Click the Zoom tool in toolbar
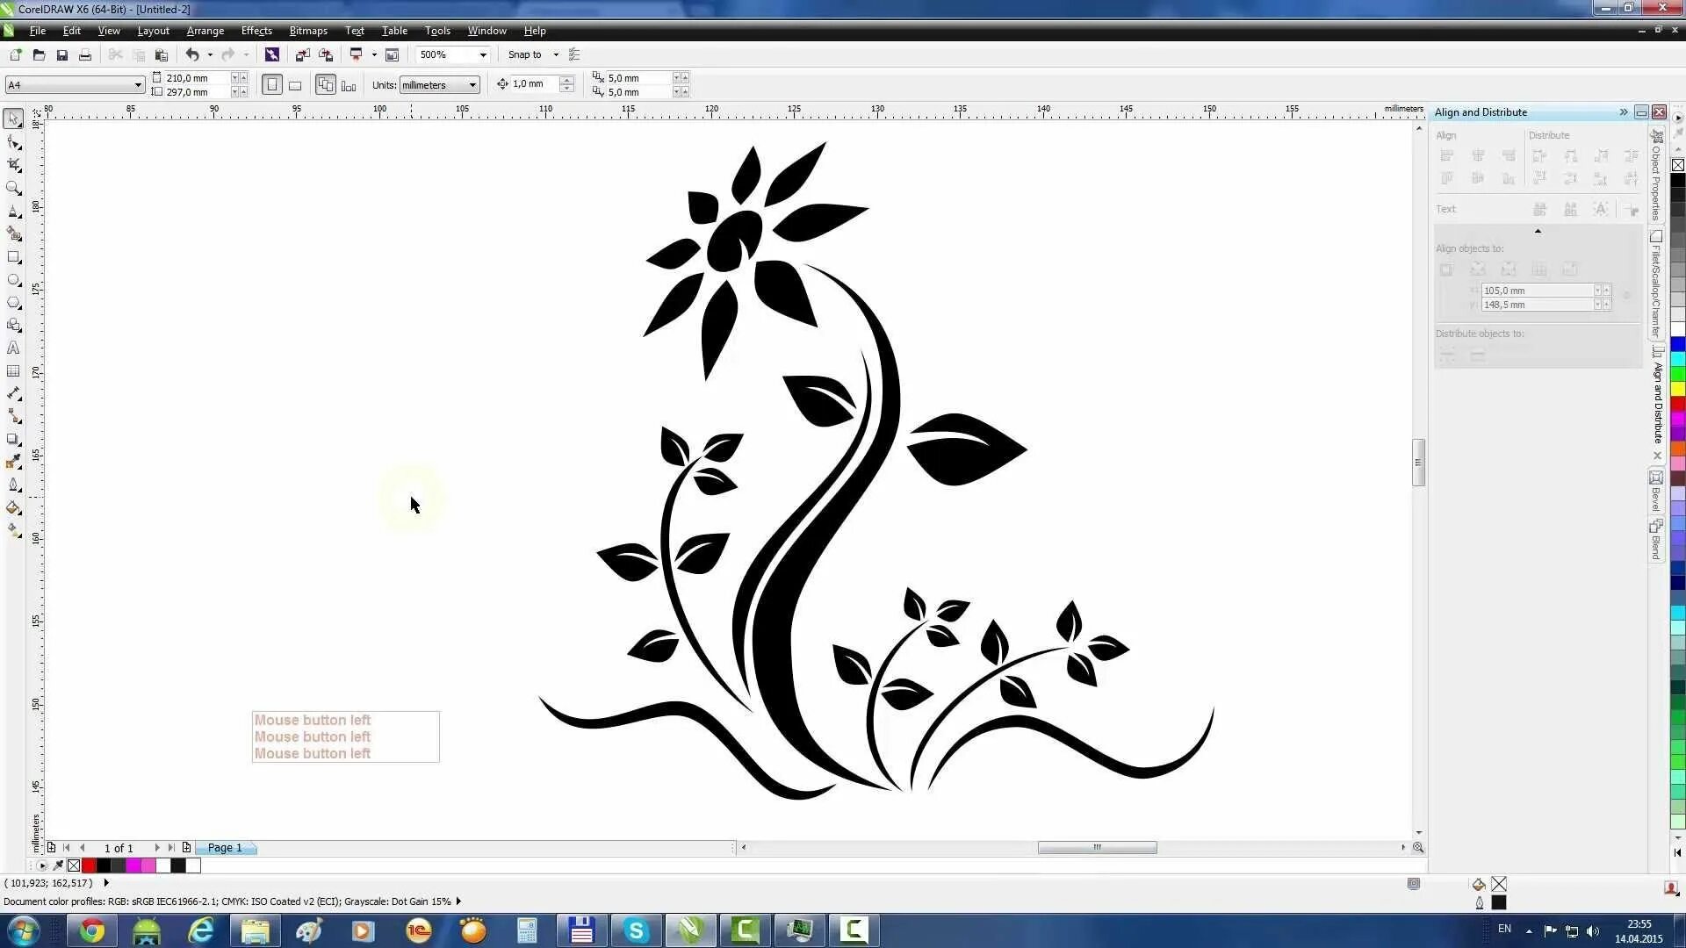Viewport: 1686px width, 948px height. coord(15,188)
